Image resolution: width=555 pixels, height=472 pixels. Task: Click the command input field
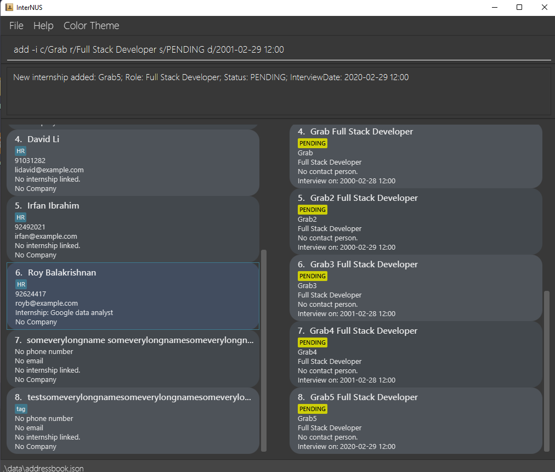(279, 49)
